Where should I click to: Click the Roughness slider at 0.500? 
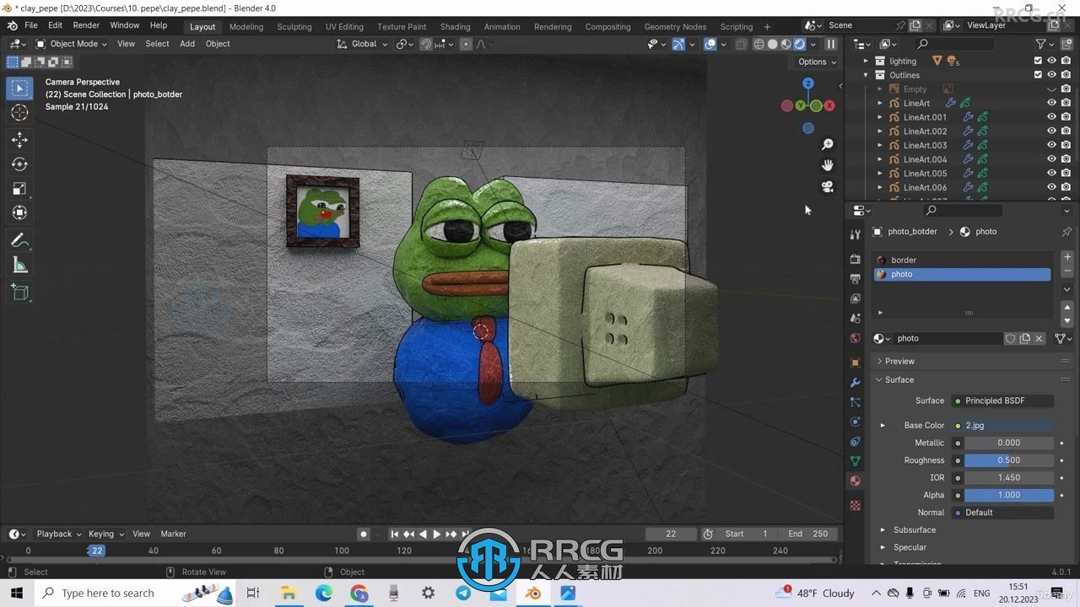[x=1008, y=460]
